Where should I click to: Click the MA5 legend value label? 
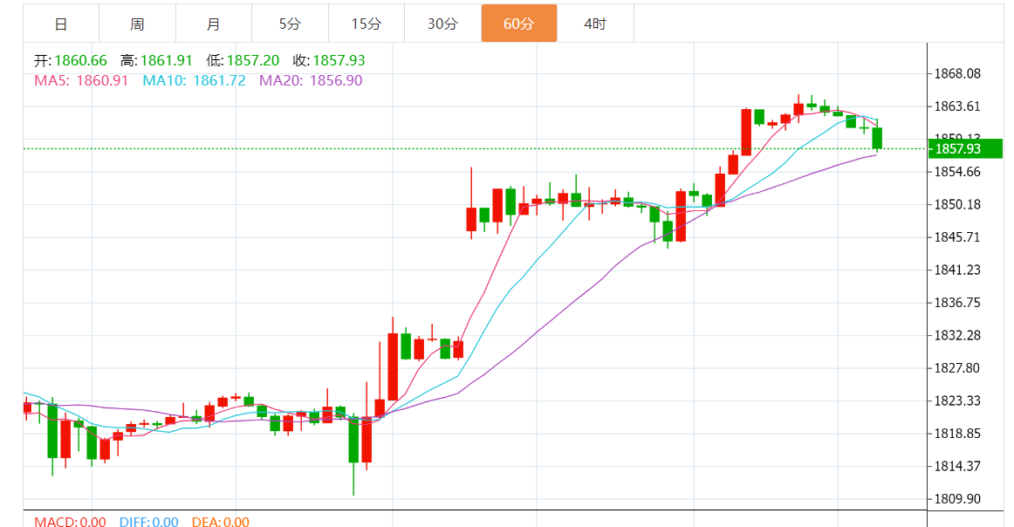[81, 80]
